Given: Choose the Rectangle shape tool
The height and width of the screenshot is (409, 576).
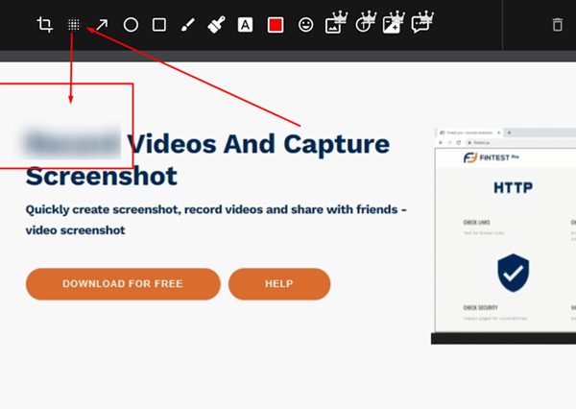Looking at the screenshot, I should point(159,25).
